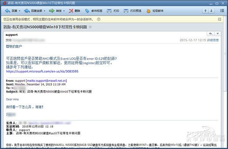The image size is (228, 149).
Task: Click the Reply (回复) arrow icon
Action: (x=8, y=11)
